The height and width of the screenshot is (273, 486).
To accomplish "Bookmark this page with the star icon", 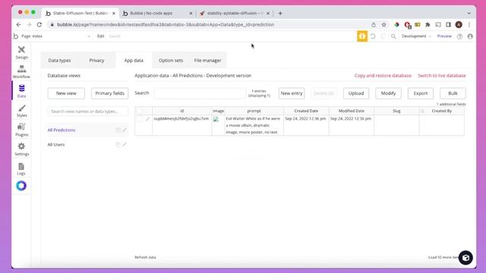I will (x=383, y=25).
